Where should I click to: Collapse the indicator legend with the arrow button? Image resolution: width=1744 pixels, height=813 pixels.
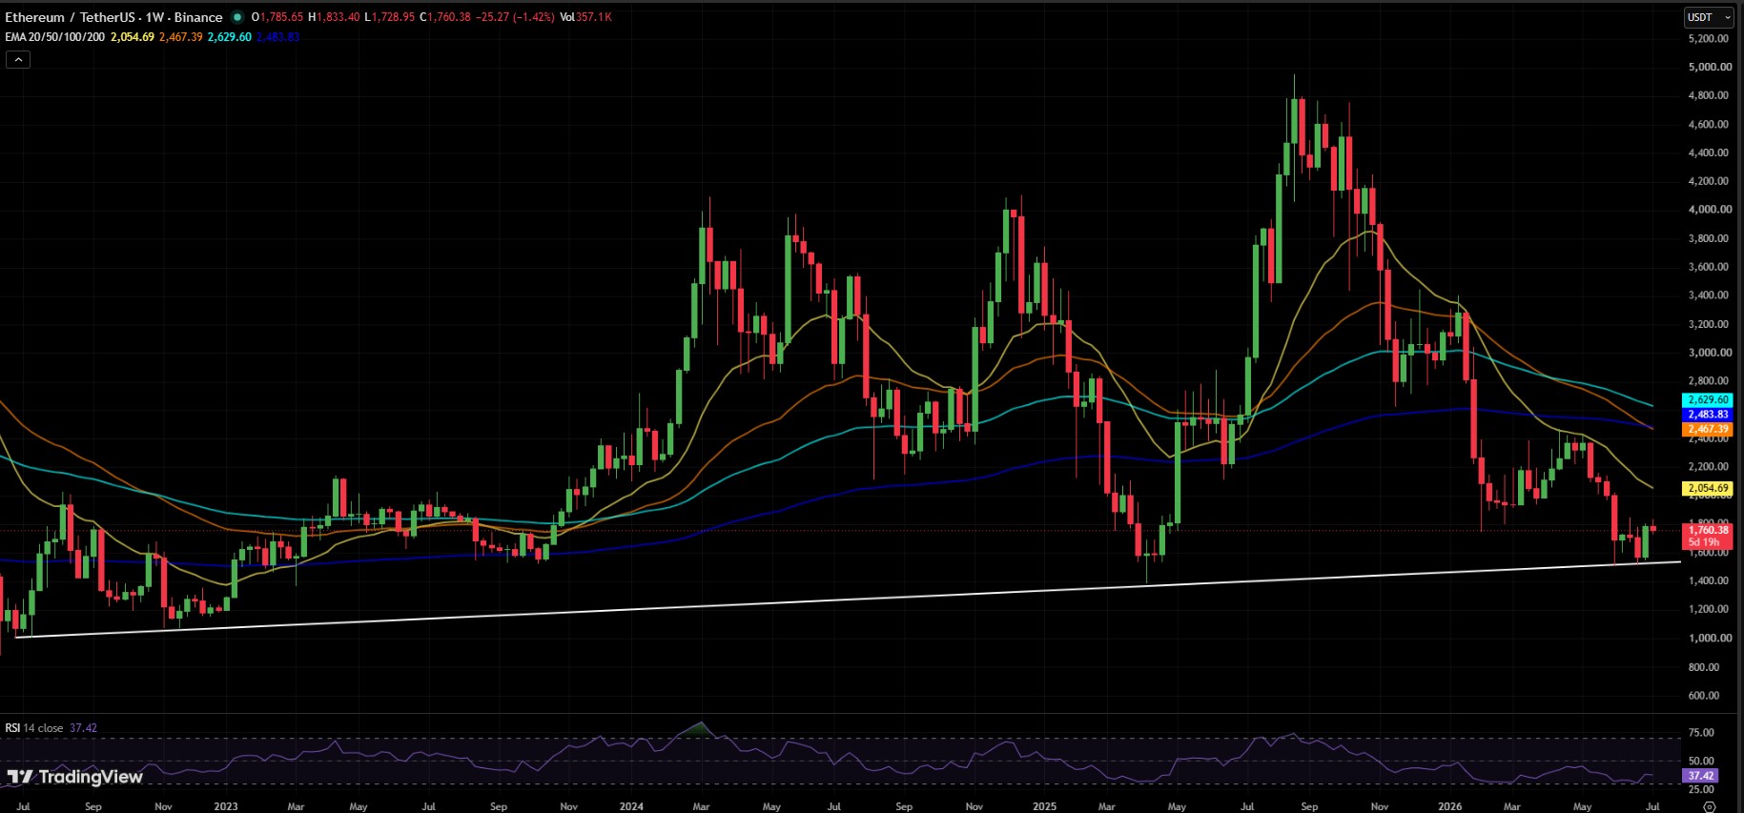pos(18,59)
